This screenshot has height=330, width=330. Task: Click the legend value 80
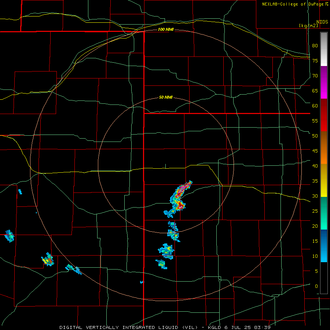tap(315, 46)
